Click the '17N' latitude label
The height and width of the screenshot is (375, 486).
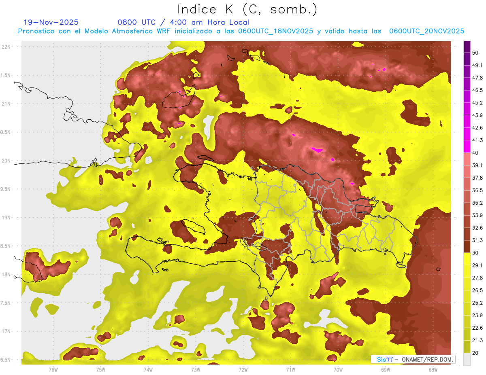tap(6, 331)
